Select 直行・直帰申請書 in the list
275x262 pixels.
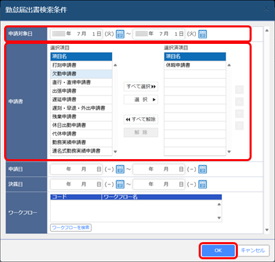pyautogui.click(x=81, y=82)
